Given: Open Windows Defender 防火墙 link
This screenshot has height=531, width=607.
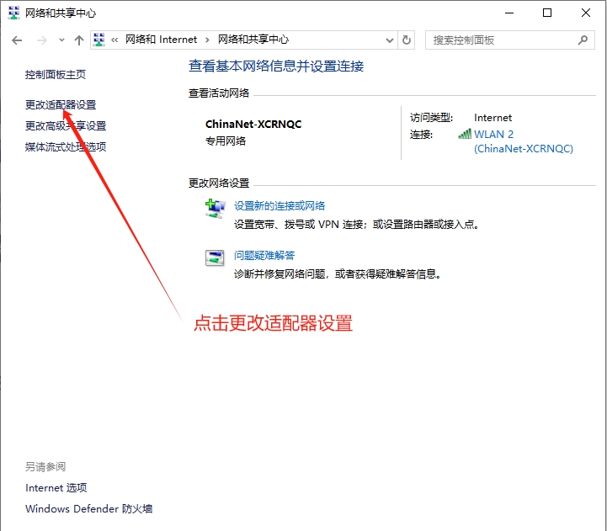Looking at the screenshot, I should coord(88,509).
